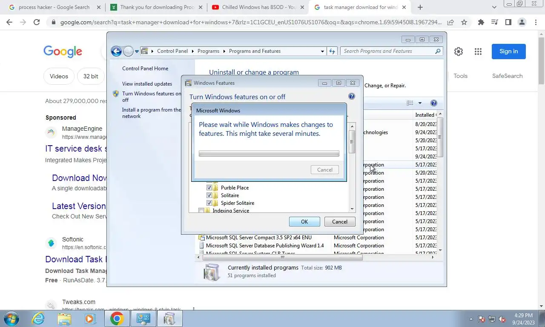This screenshot has width=545, height=327.
Task: Refresh the Programs and Features address bar
Action: [x=333, y=51]
